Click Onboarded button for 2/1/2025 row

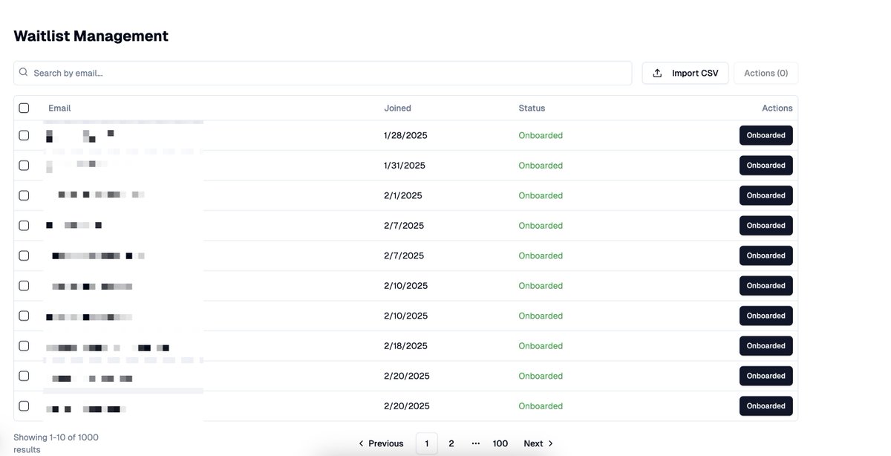pyautogui.click(x=766, y=195)
